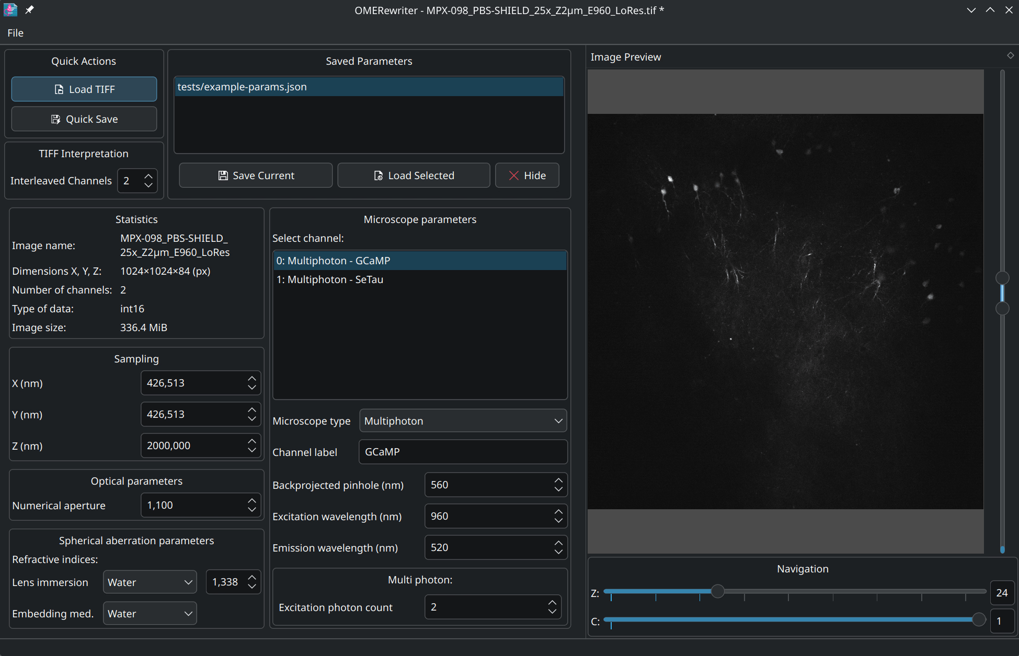Click the Z navigation slider handle

pyautogui.click(x=718, y=591)
